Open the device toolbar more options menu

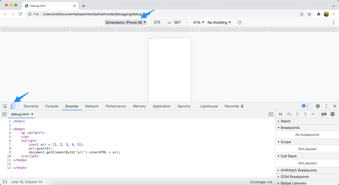coord(333,22)
